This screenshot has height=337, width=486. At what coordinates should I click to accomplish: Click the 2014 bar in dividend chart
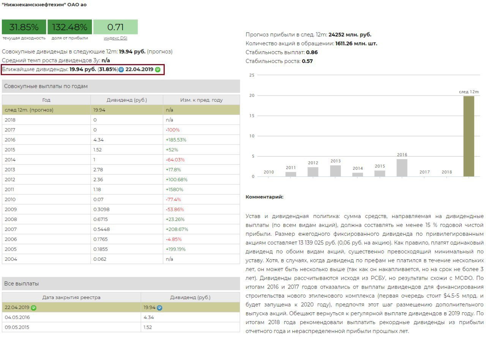click(x=358, y=175)
